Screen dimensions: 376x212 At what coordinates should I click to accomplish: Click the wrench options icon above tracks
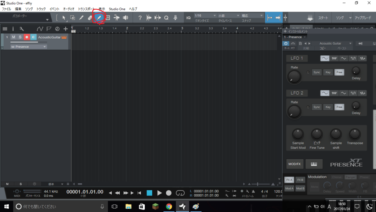22,29
